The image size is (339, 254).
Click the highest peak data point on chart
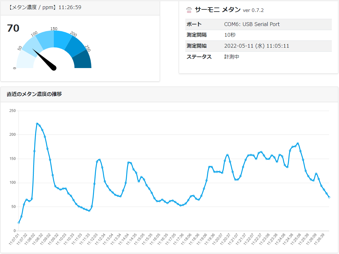(x=37, y=124)
